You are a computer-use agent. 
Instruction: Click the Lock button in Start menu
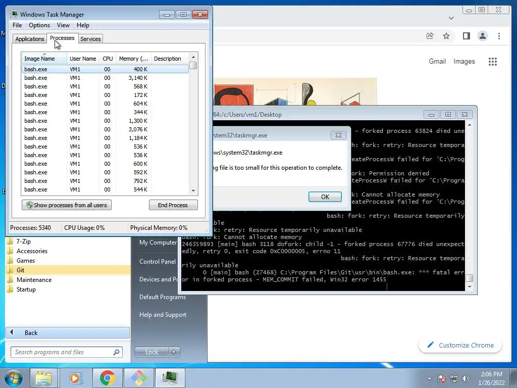[151, 352]
